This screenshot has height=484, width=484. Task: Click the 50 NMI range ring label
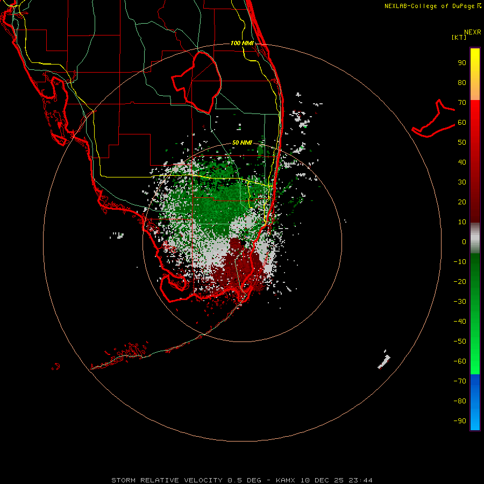[x=242, y=143]
